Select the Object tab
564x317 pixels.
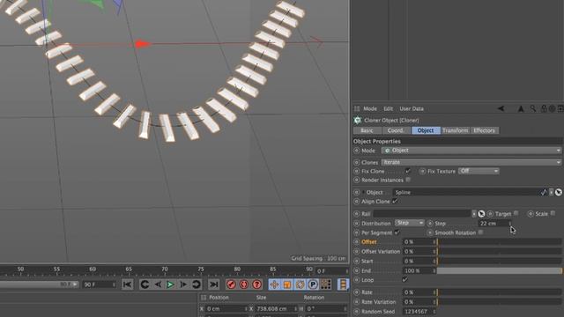click(426, 130)
